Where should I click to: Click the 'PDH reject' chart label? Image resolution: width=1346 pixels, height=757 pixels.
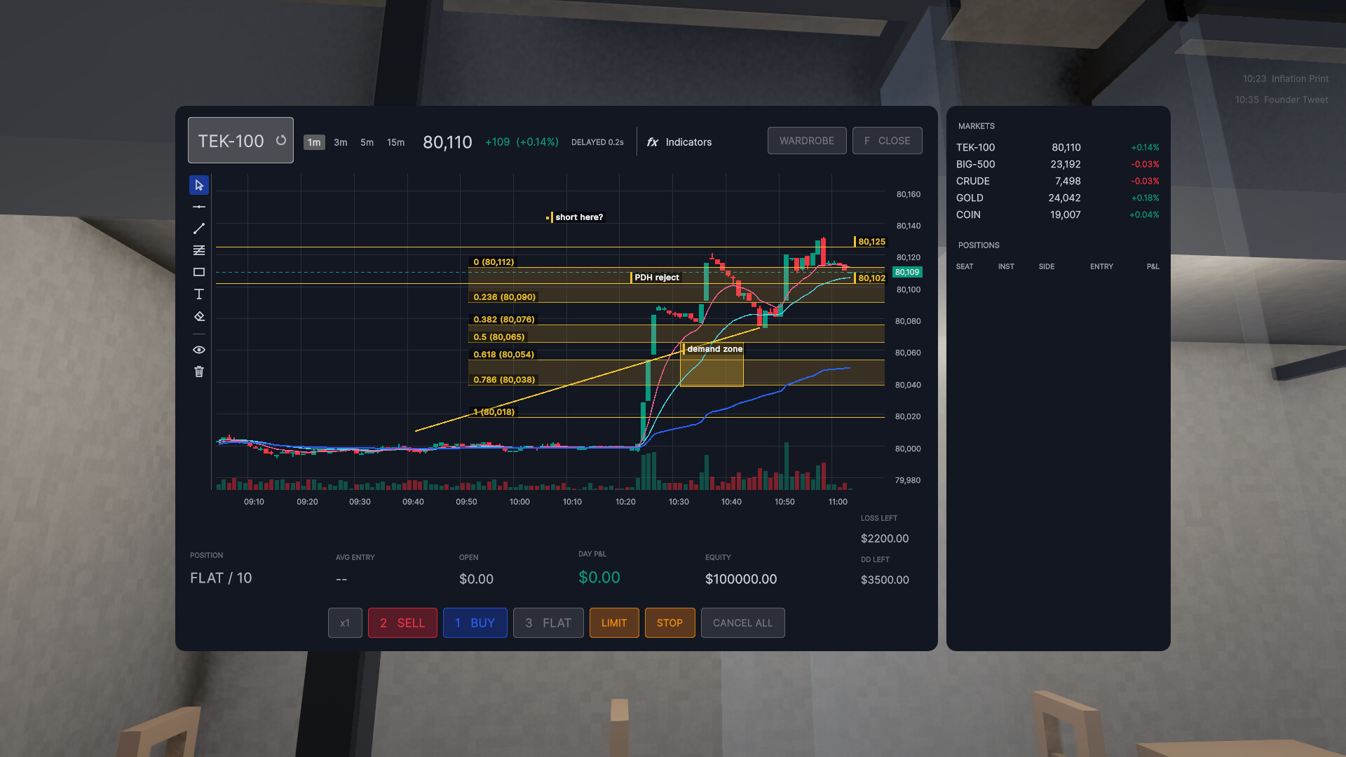coord(656,278)
